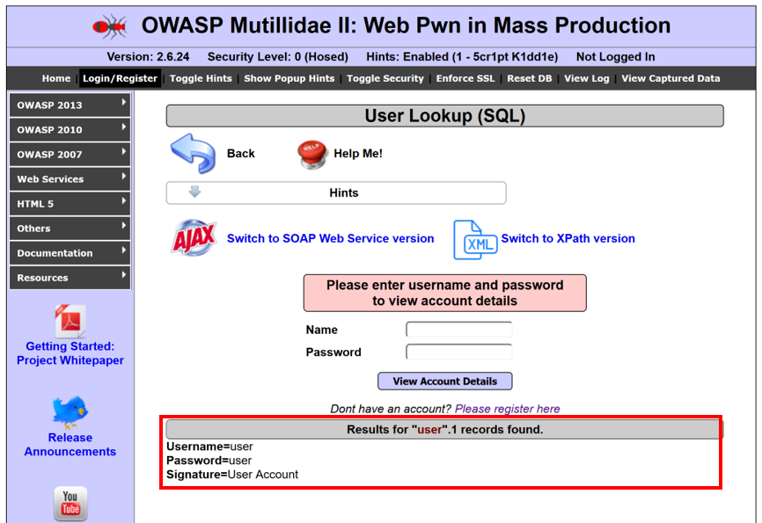Screen dimensions: 762x523
Task: Expand the Hints panel
Action: point(336,192)
